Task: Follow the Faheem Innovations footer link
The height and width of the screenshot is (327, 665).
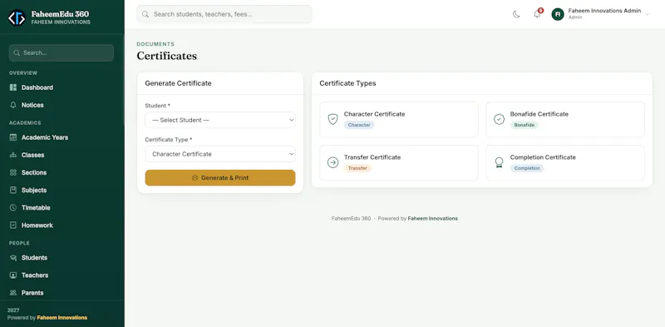Action: coord(432,219)
